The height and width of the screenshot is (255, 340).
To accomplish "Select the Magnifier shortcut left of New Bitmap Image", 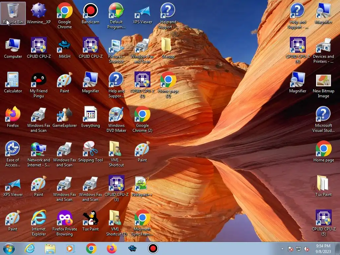I will coord(298,82).
